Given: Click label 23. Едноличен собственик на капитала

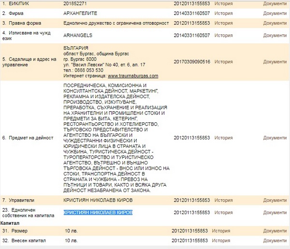Looking at the screenshot, I should point(29,213).
